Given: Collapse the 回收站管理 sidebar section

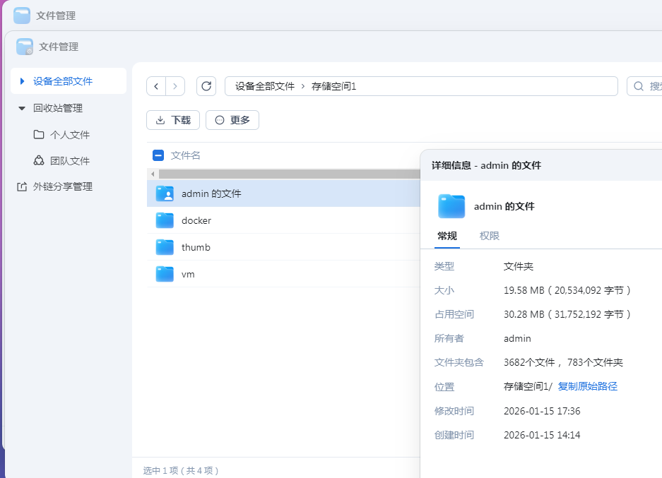Looking at the screenshot, I should [20, 108].
